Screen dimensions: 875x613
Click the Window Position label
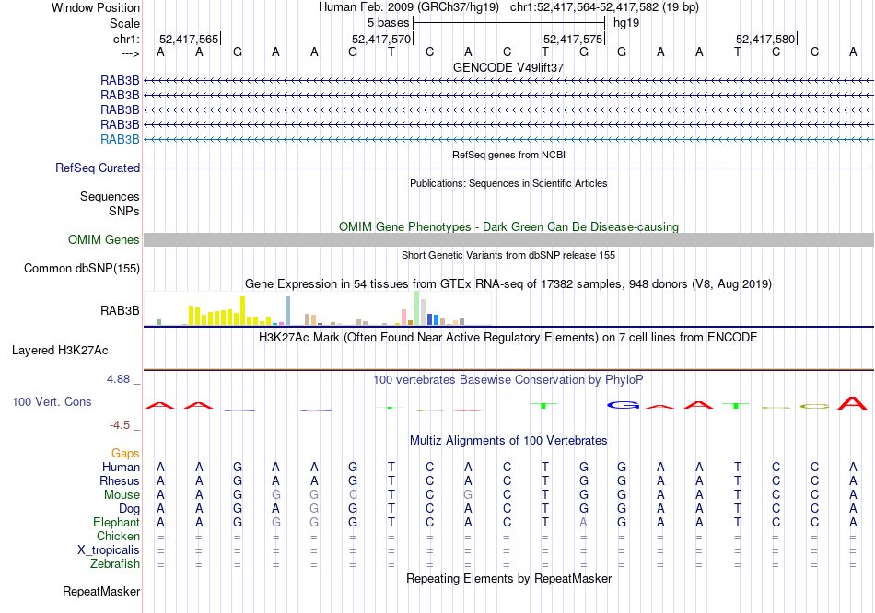click(x=96, y=7)
